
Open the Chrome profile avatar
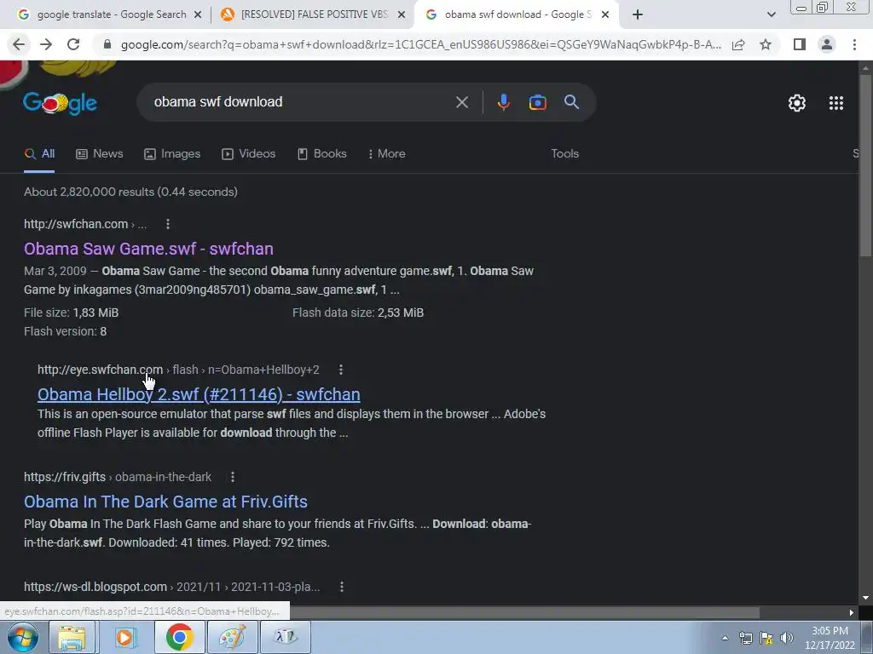pyautogui.click(x=827, y=44)
